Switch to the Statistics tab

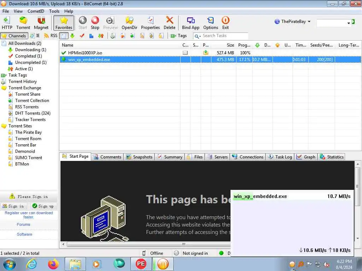tap(332, 157)
